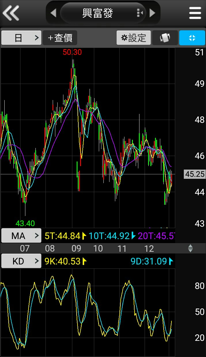This screenshot has height=357, width=206.
Task: Tap the 20 level on the KD axis
Action: (x=200, y=338)
